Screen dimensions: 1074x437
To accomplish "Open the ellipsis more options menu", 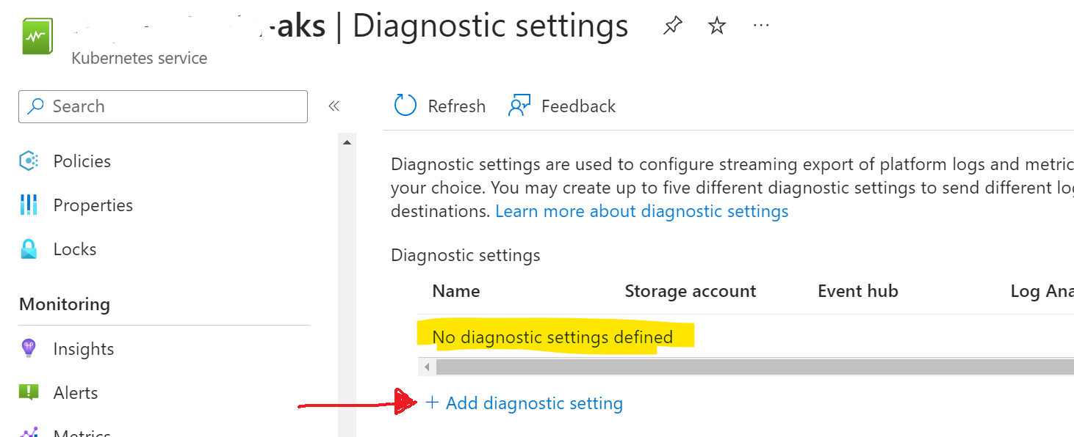I will [760, 25].
